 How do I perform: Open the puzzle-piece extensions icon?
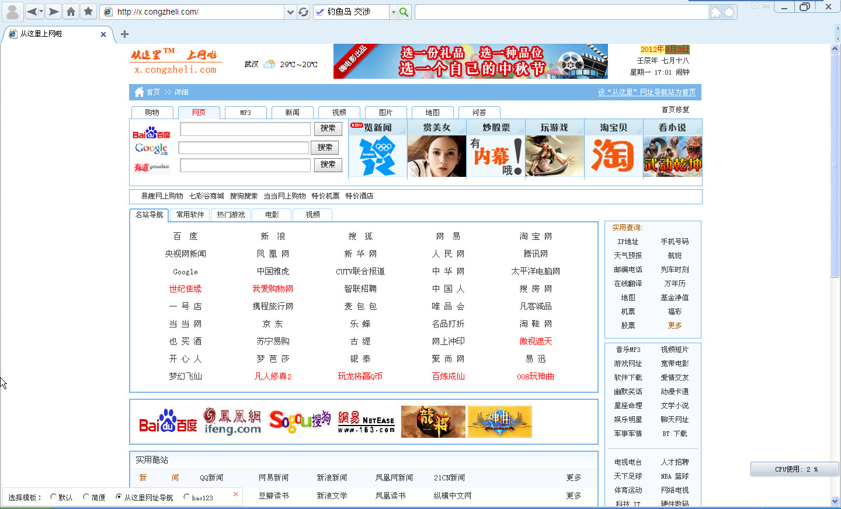[715, 12]
